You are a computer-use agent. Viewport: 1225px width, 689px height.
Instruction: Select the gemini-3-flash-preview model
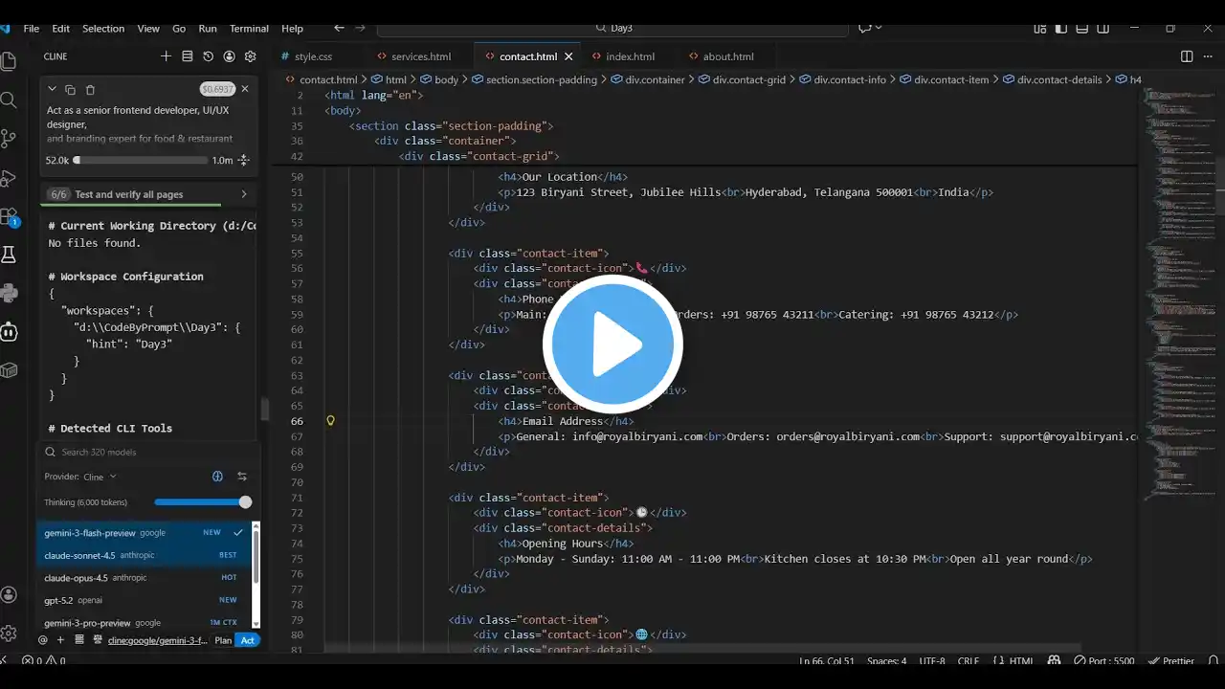tap(144, 532)
